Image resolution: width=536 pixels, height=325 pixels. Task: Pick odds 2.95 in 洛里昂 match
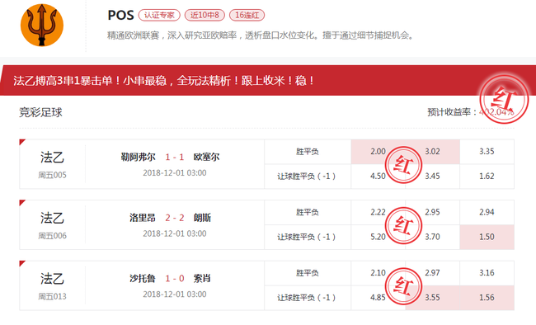[432, 212]
